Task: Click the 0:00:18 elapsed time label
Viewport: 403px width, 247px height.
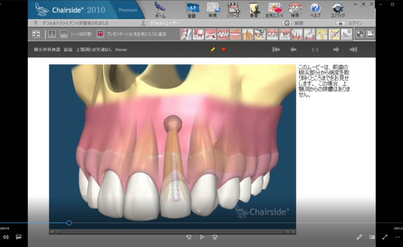Action: pos(4,228)
